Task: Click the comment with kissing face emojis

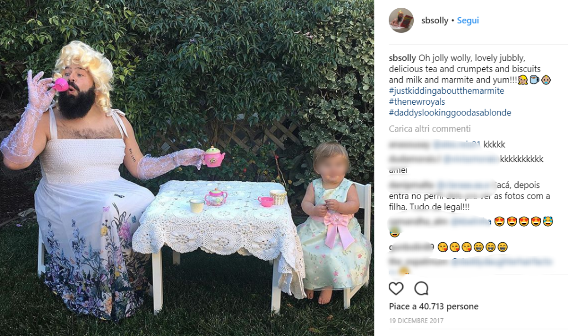Action: click(x=448, y=247)
